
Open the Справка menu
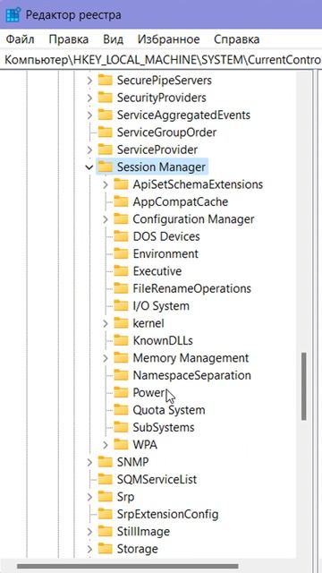[236, 39]
